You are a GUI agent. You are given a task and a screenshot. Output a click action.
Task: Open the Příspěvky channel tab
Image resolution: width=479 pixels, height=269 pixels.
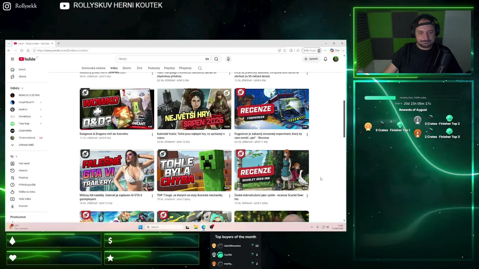tap(185, 68)
